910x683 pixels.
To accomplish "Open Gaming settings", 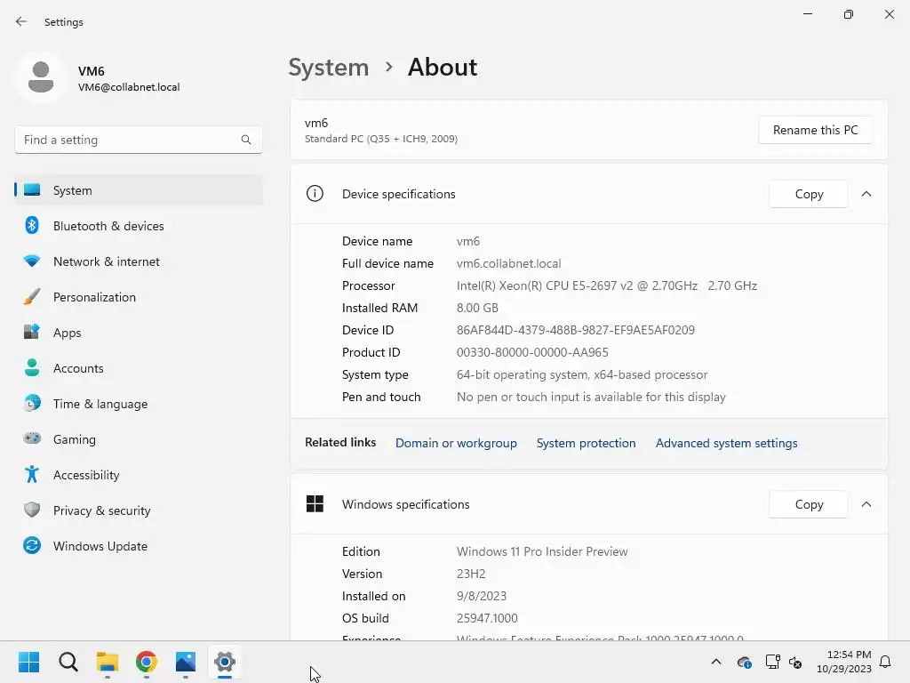I will (138, 439).
